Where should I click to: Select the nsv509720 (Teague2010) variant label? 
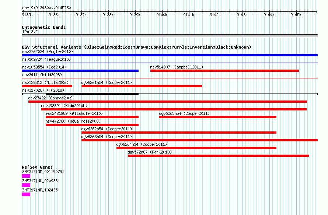[x=46, y=59]
